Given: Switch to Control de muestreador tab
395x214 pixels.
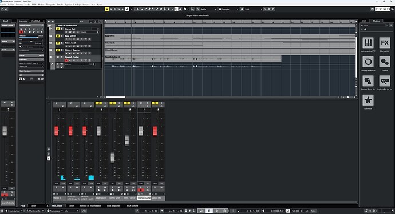Looking at the screenshot, I should coord(90,205).
